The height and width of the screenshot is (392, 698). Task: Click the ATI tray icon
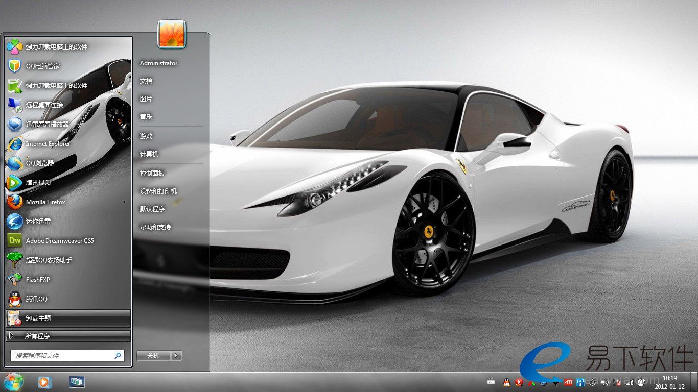[568, 382]
